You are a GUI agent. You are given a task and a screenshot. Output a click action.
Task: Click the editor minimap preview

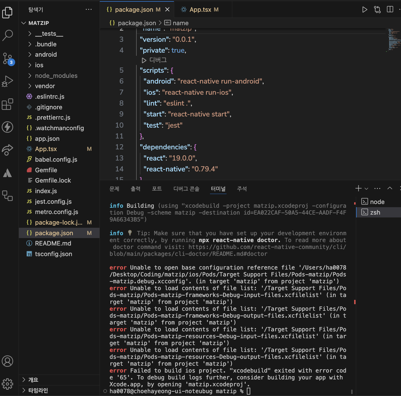point(394,40)
